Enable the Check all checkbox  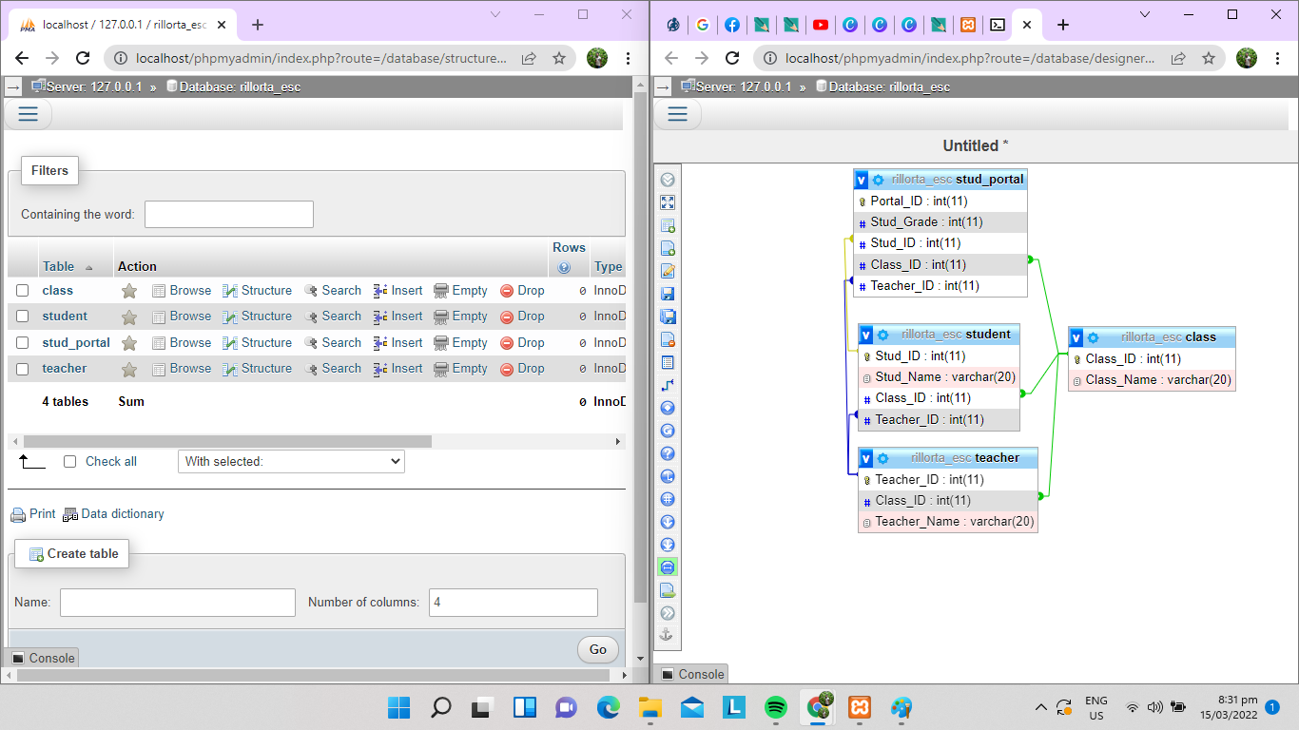pos(69,462)
